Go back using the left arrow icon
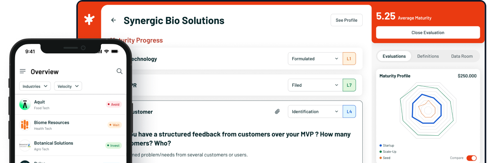 tap(114, 20)
